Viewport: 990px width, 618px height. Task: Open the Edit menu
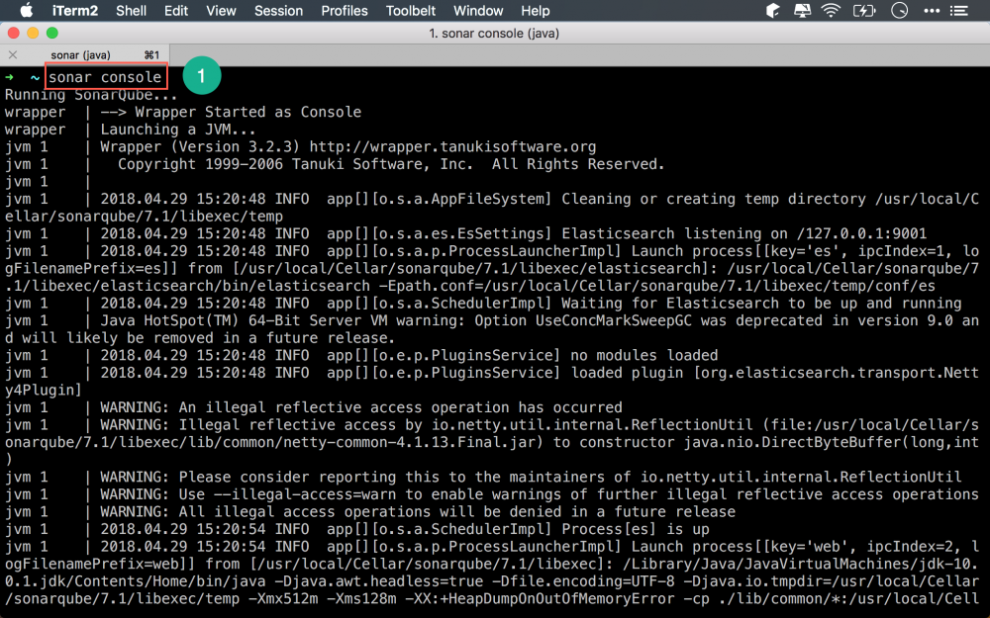[176, 11]
